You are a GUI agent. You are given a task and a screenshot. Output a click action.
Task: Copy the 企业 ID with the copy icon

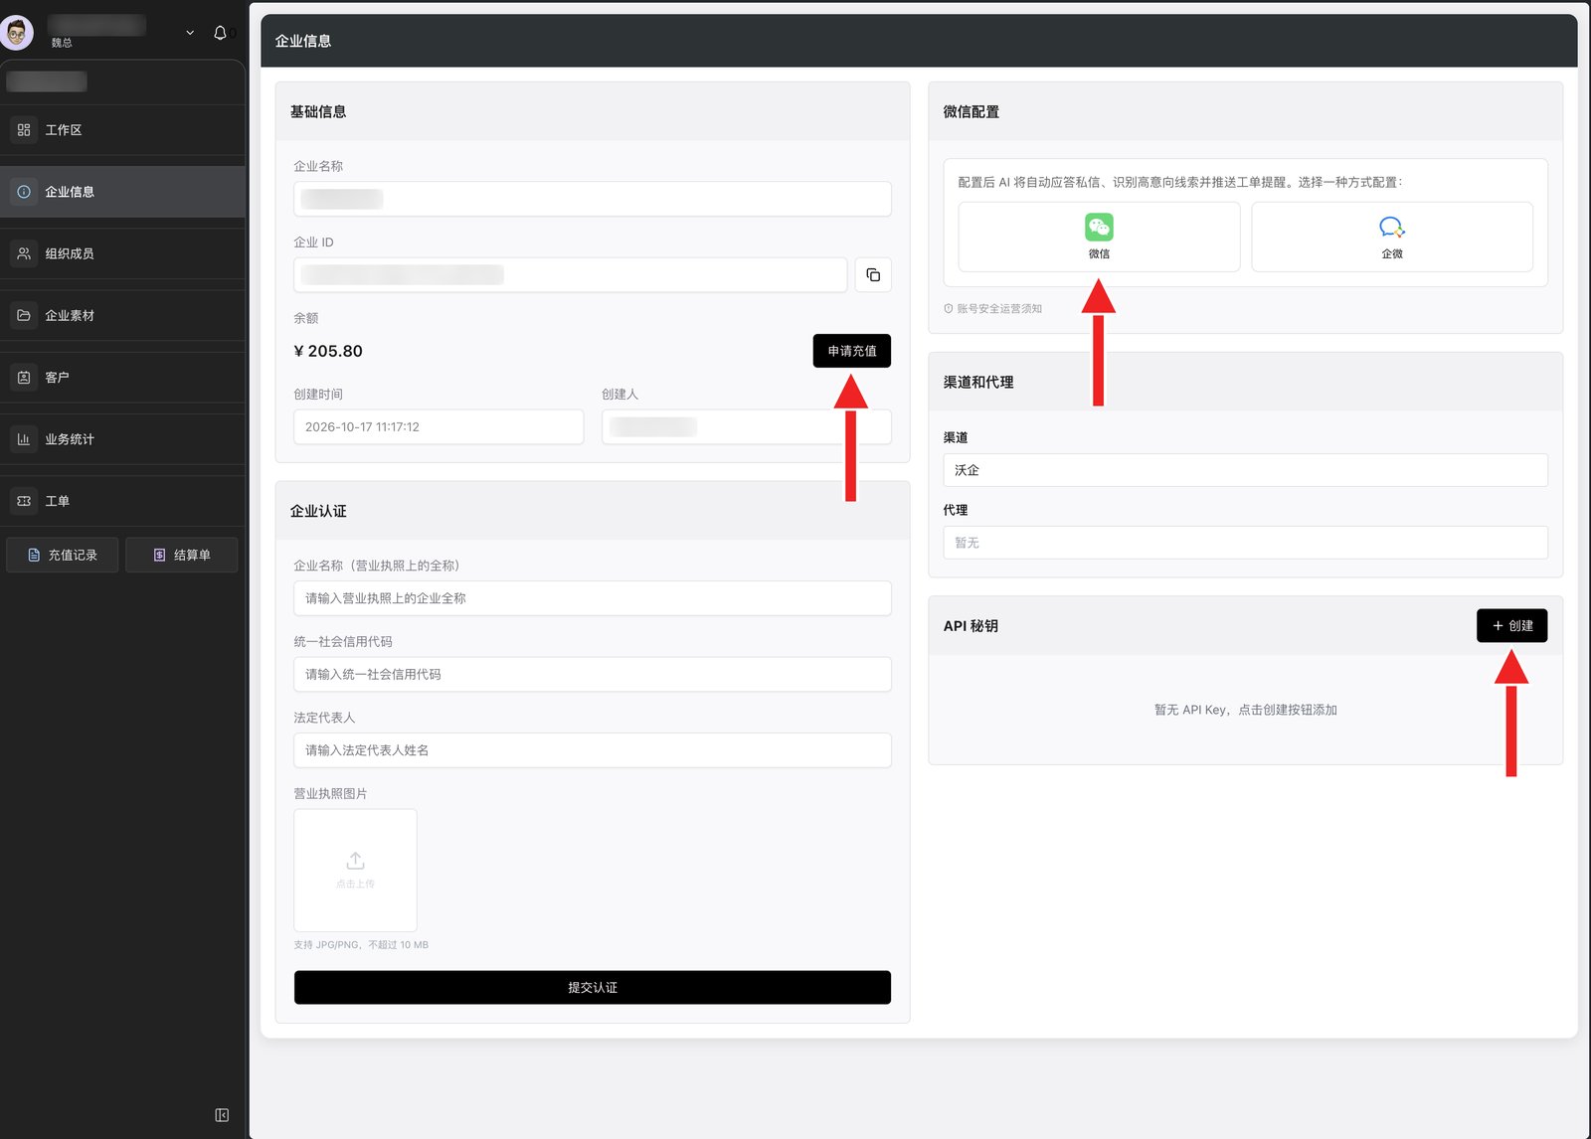(x=873, y=274)
